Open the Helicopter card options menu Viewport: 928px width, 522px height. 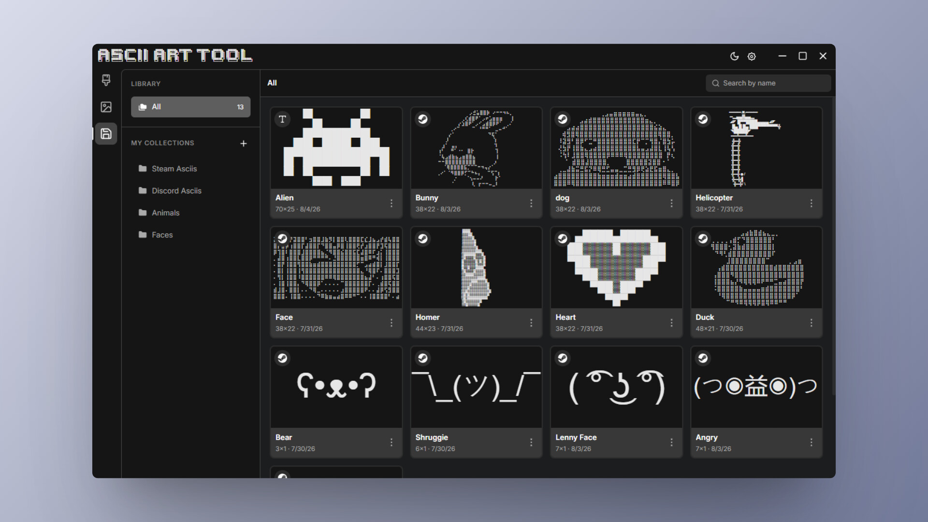click(812, 203)
